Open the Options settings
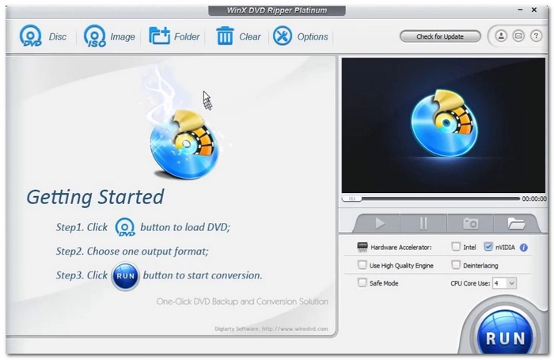The height and width of the screenshot is (360, 554). [300, 36]
